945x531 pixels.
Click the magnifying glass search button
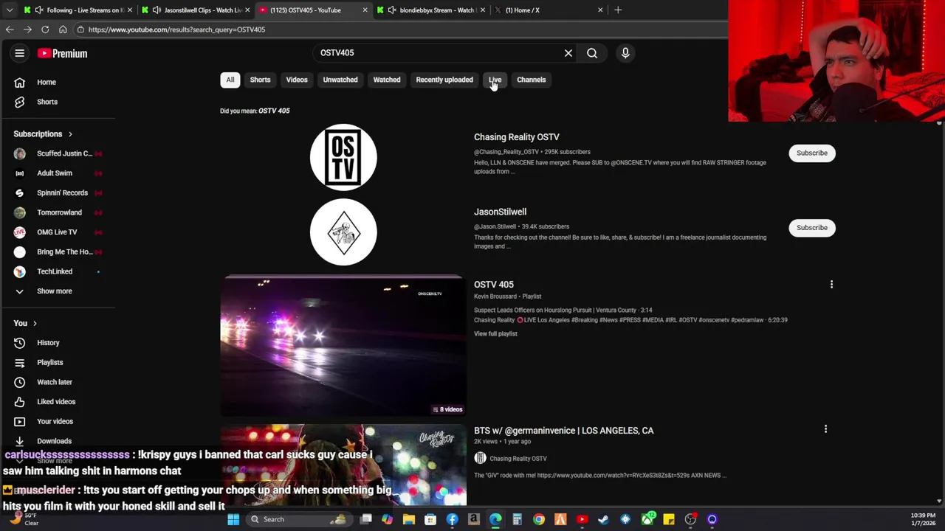(592, 53)
